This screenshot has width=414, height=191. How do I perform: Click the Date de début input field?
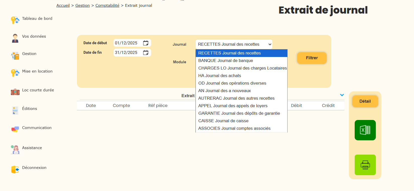click(x=126, y=43)
